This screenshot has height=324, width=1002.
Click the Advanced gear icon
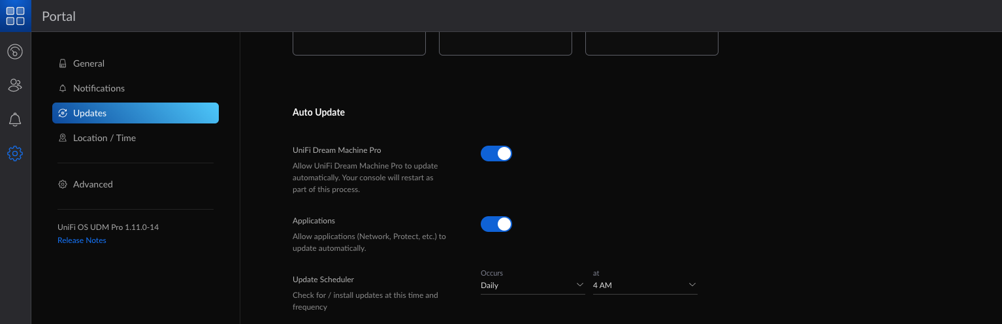click(x=63, y=184)
